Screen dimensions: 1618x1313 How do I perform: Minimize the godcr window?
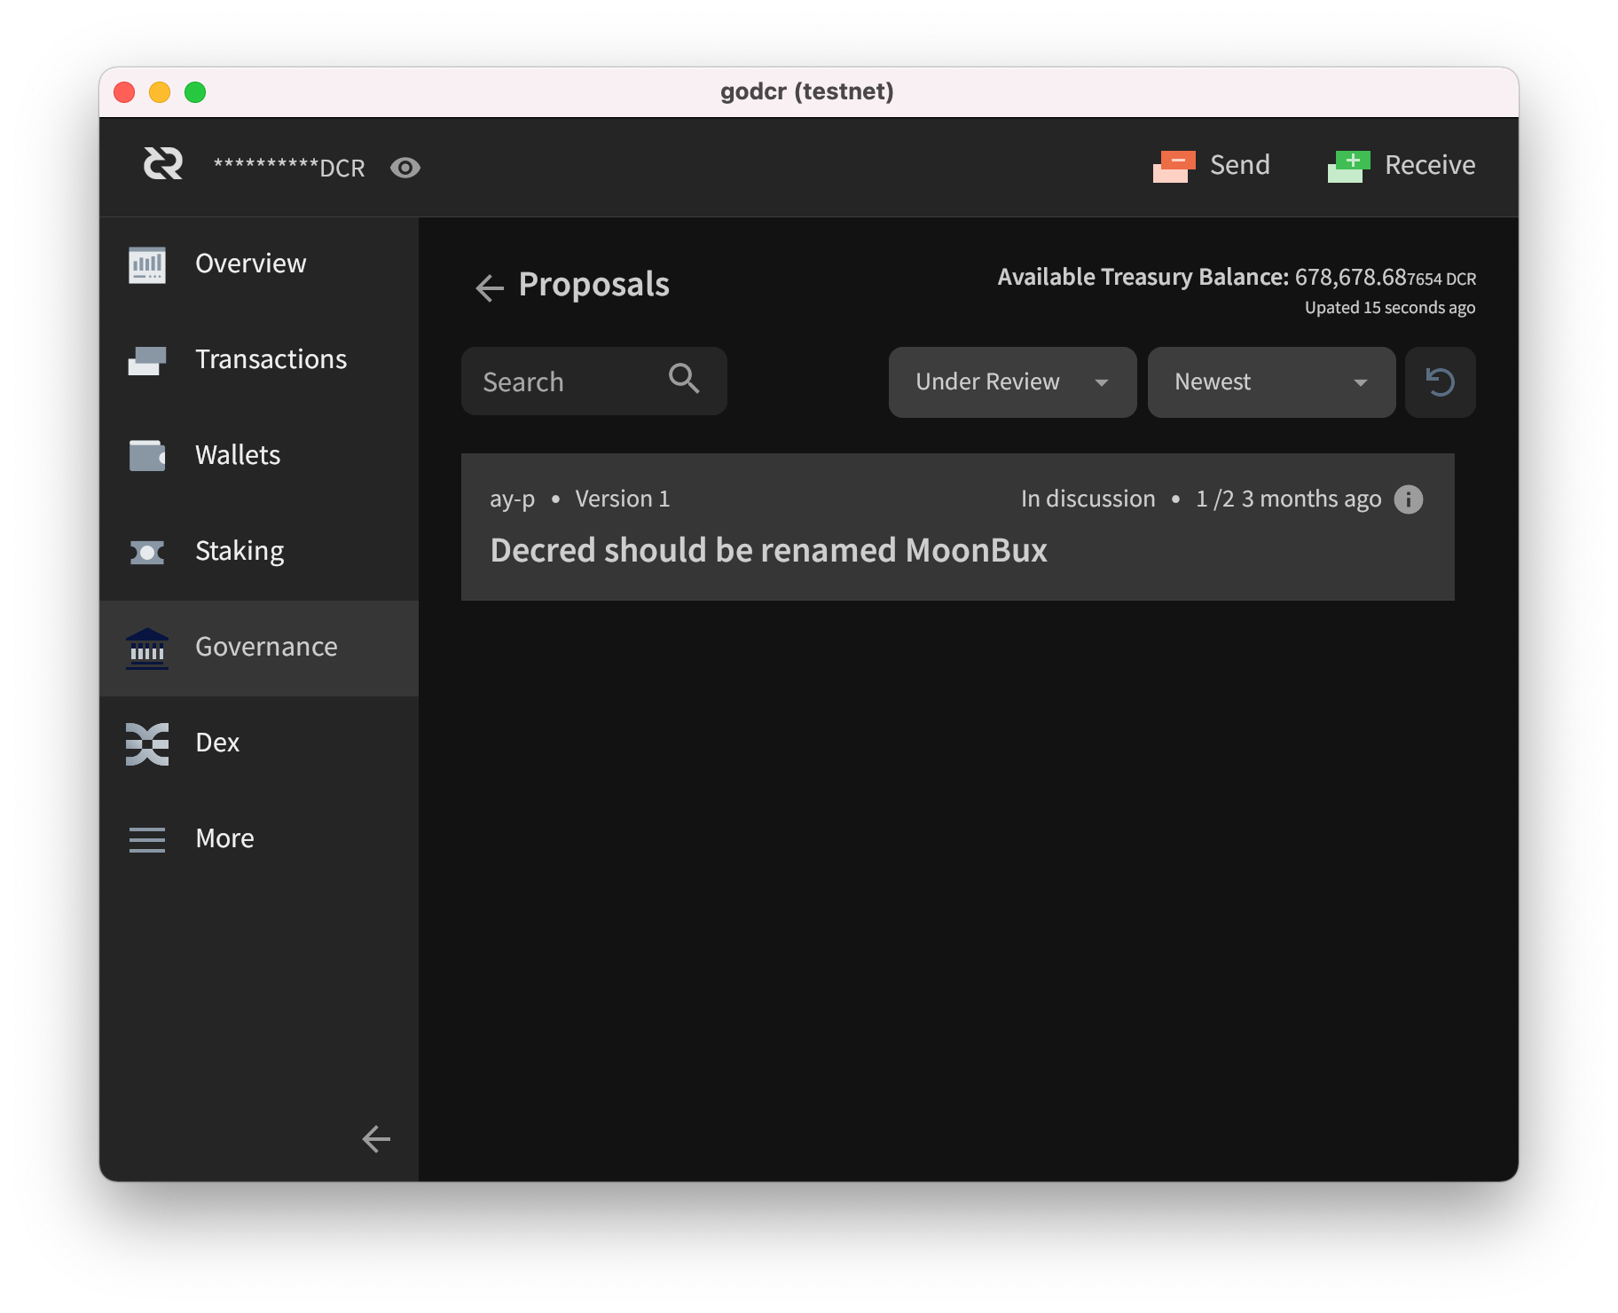[160, 92]
